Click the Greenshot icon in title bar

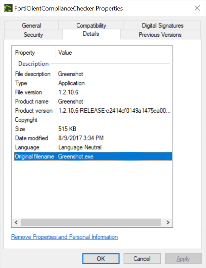point(8,8)
